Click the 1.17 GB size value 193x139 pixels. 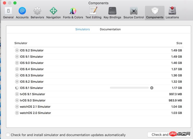[177, 88]
